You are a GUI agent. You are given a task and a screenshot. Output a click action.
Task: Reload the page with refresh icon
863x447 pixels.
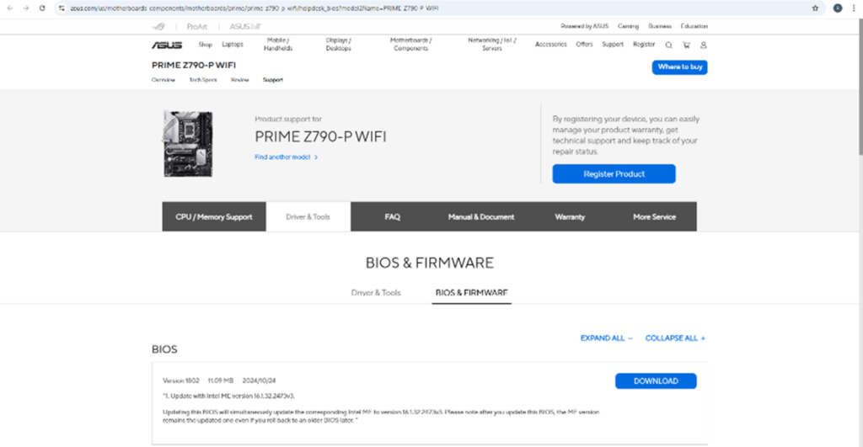pos(42,8)
